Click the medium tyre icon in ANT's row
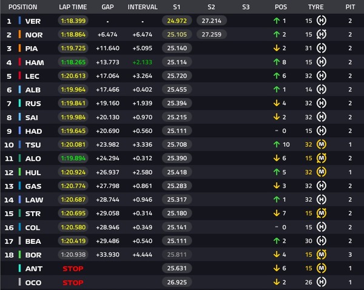The height and width of the screenshot is (290, 364). [322, 268]
